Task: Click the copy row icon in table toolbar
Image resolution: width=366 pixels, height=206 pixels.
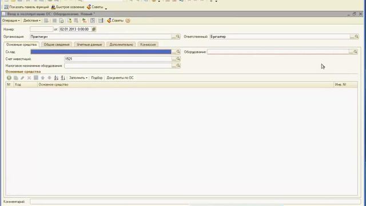Action: (x=16, y=78)
